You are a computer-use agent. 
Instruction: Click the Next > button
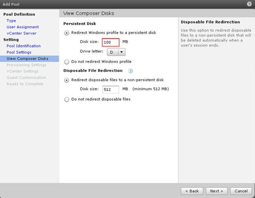(217, 191)
